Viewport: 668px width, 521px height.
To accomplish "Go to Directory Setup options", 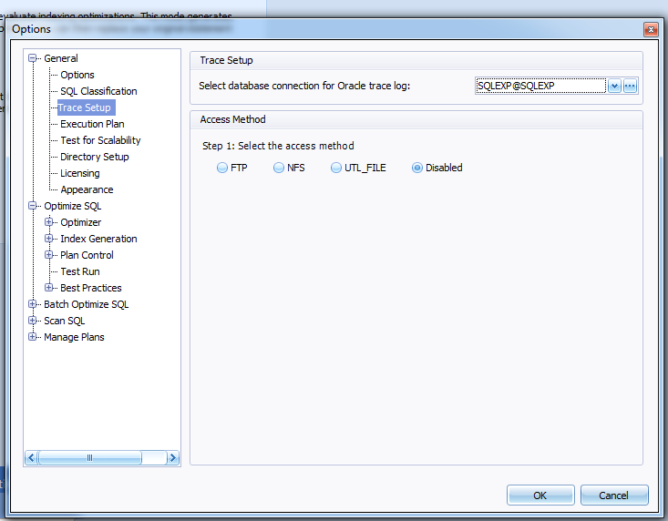I will [x=94, y=157].
